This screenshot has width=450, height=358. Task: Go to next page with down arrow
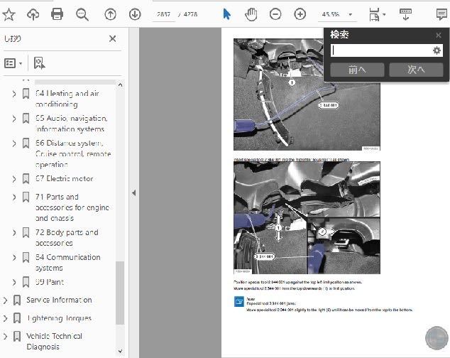click(x=135, y=14)
